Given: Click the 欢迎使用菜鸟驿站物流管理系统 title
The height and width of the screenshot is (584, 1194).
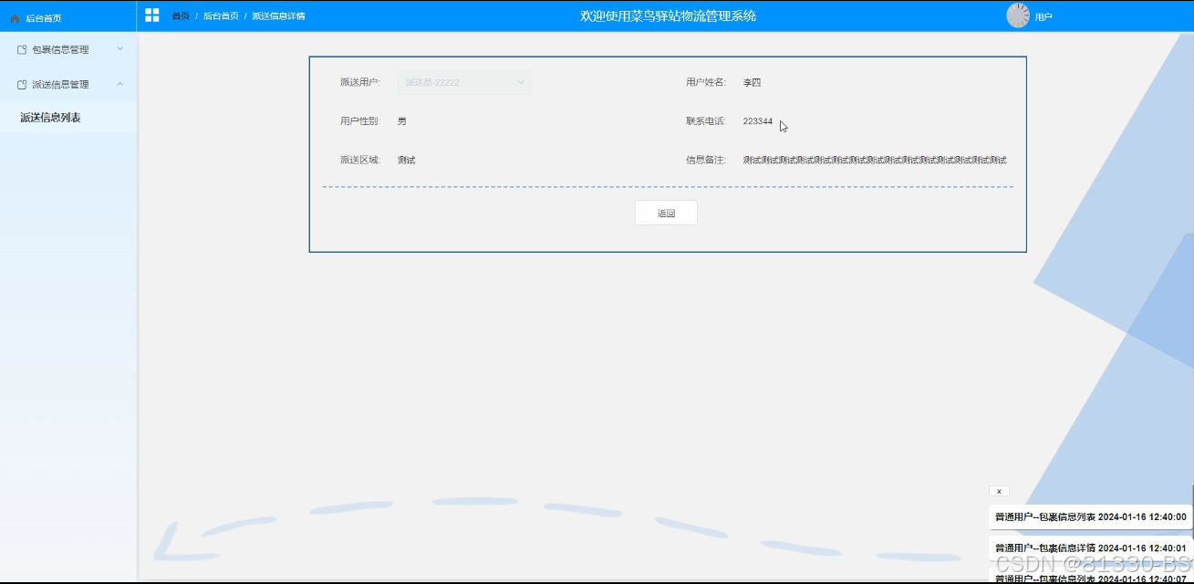Looking at the screenshot, I should pyautogui.click(x=668, y=16).
